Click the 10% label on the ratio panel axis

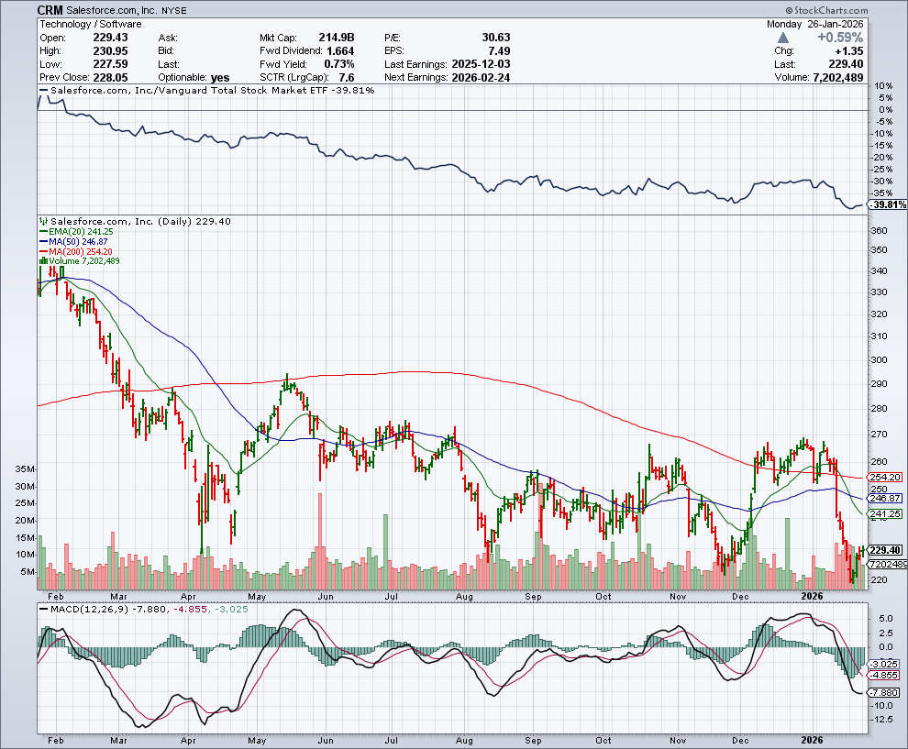coord(883,85)
